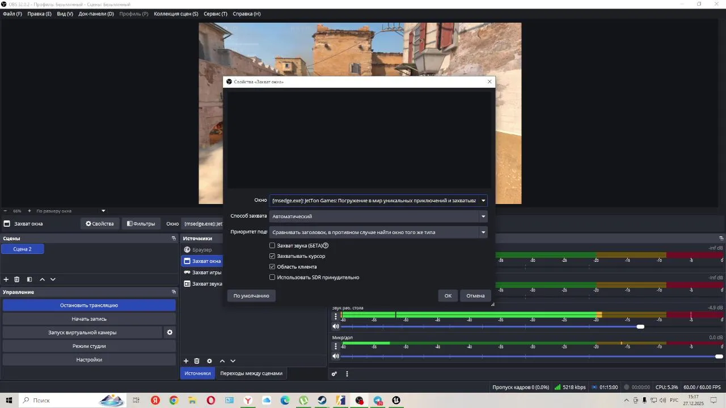The height and width of the screenshot is (408, 726).
Task: Click Остановить трансляцию button
Action: pyautogui.click(x=89, y=305)
